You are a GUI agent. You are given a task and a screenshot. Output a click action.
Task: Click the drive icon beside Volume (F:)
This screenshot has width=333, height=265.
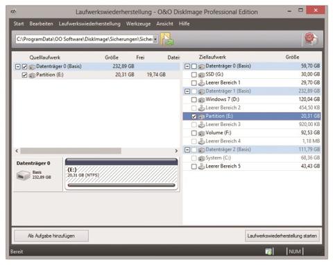tap(202, 133)
